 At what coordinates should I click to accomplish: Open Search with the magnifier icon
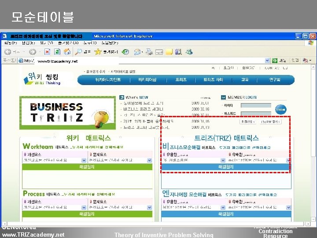[78, 52]
